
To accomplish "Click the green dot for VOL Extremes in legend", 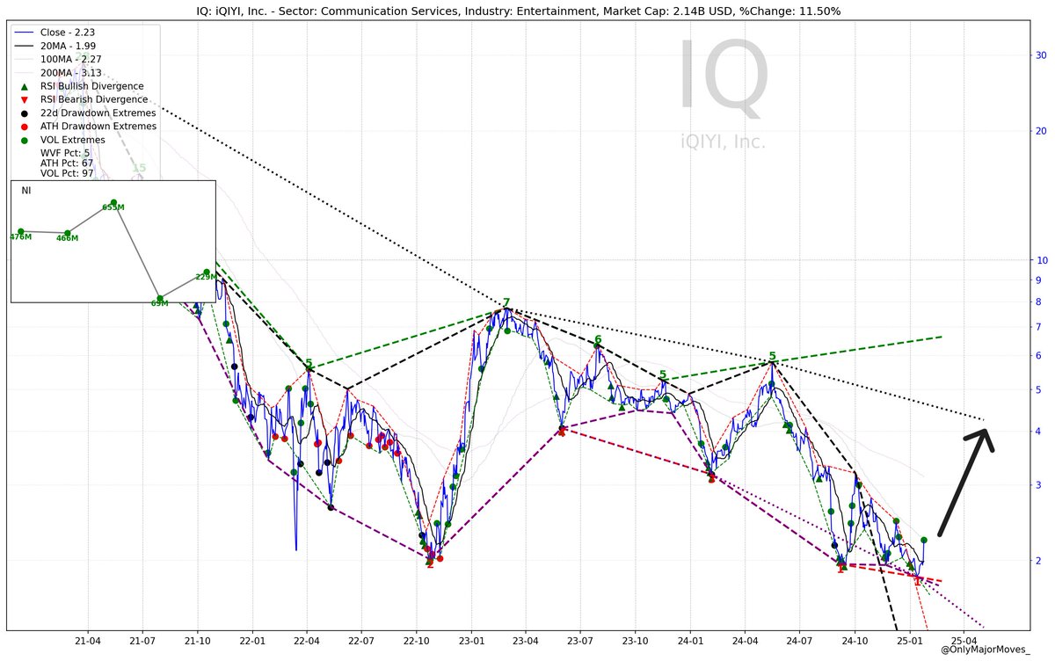I will pos(25,139).
